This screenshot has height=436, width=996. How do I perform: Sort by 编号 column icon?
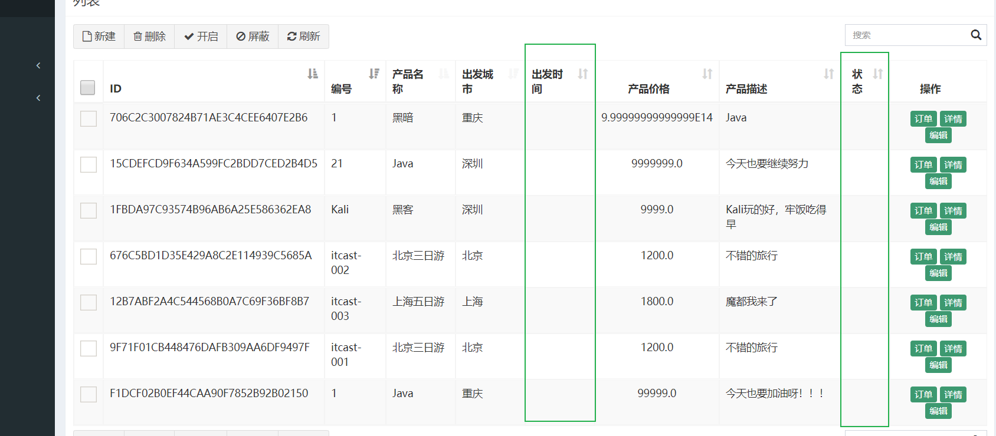tap(374, 74)
